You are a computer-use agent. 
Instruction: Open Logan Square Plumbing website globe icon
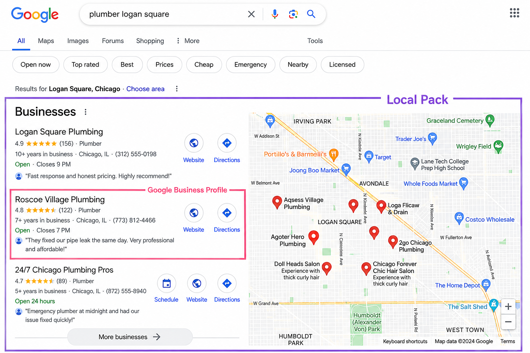[194, 143]
